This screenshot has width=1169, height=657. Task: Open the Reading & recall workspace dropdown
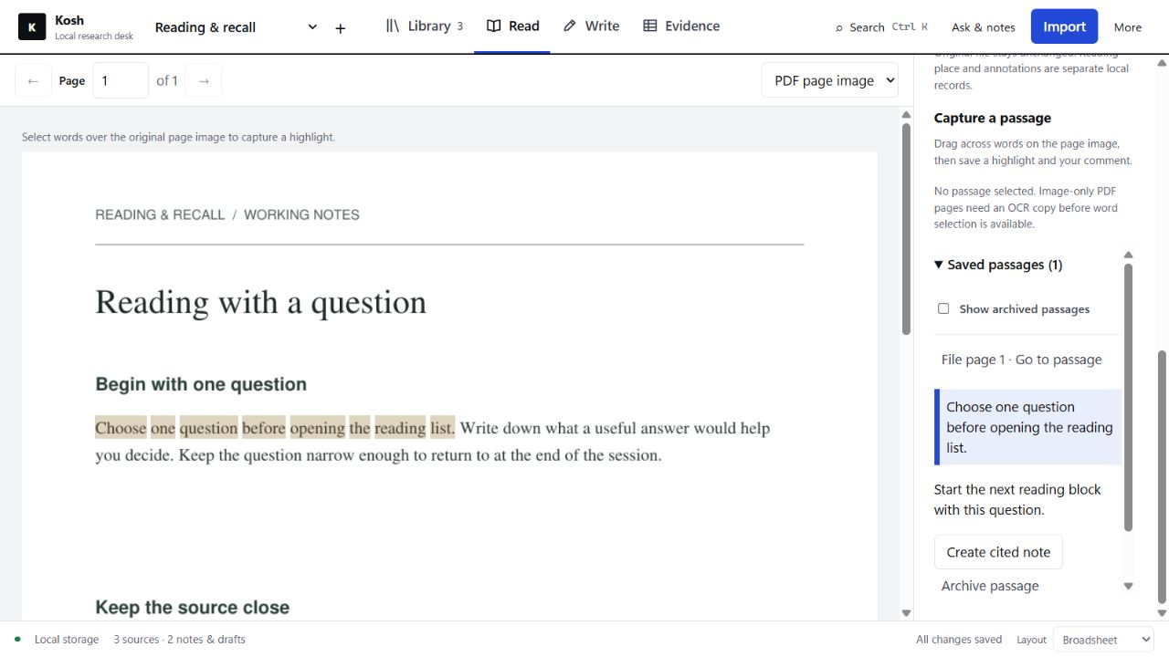tap(237, 27)
